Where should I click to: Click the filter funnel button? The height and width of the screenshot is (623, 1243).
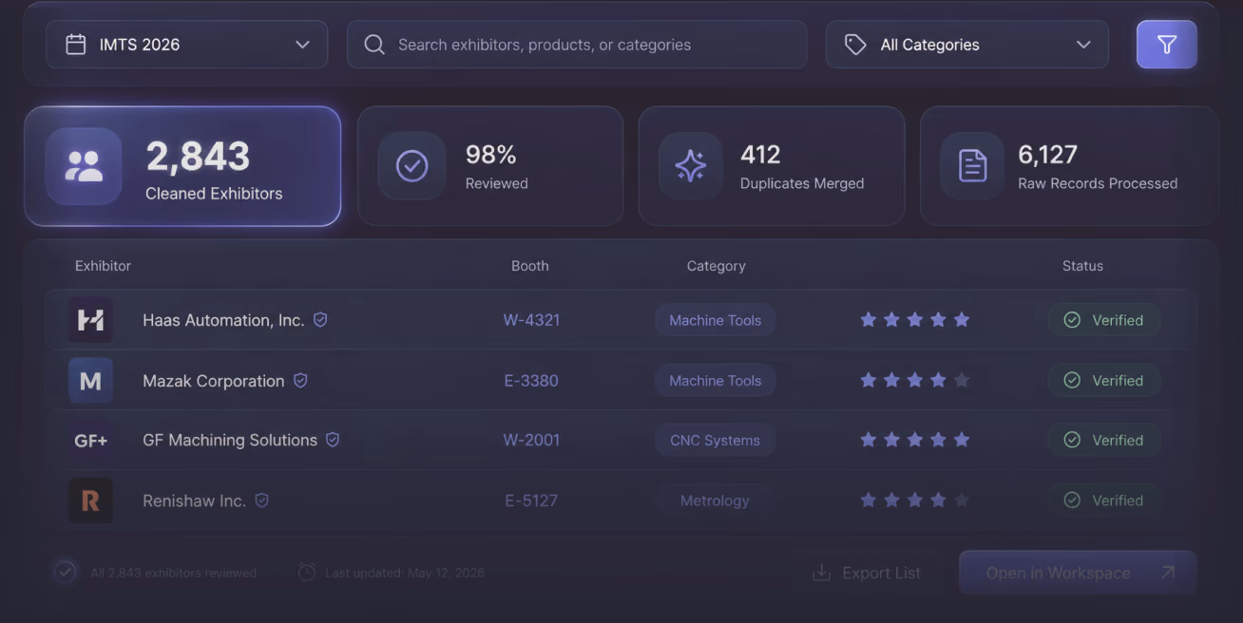point(1166,45)
